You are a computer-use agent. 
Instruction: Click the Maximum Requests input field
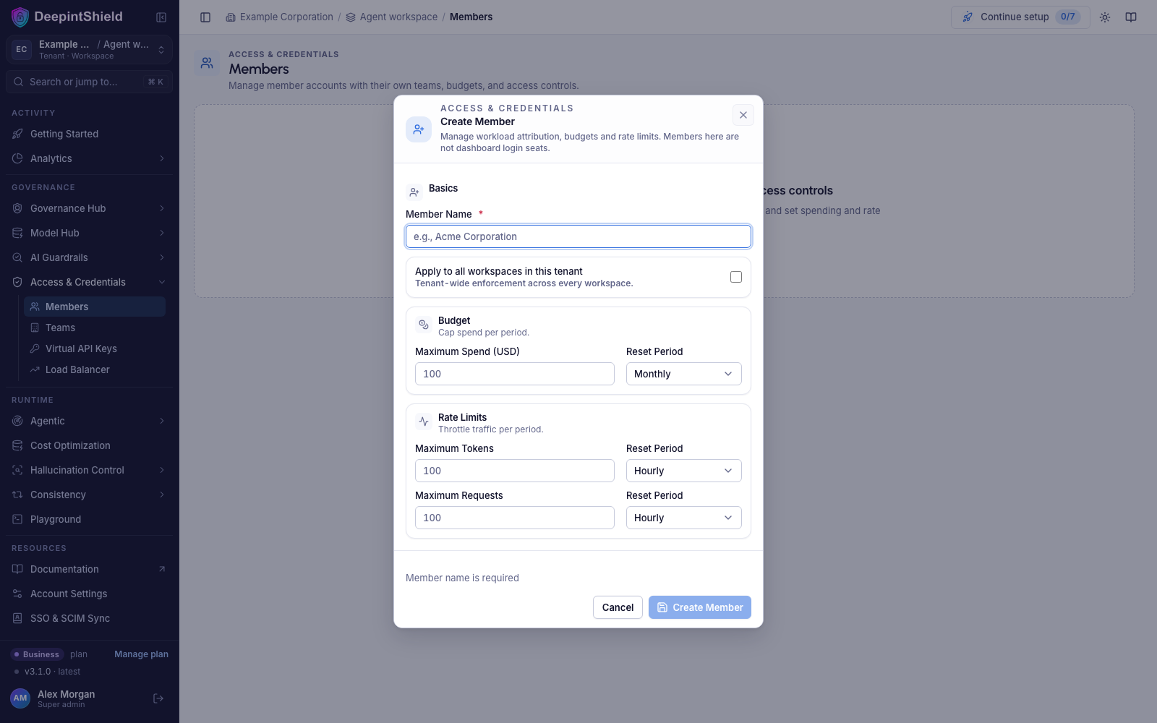pos(515,518)
